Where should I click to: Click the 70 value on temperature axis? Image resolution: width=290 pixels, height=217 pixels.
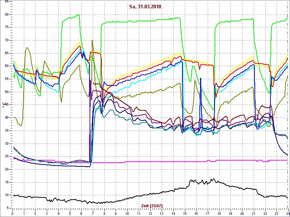6,40
